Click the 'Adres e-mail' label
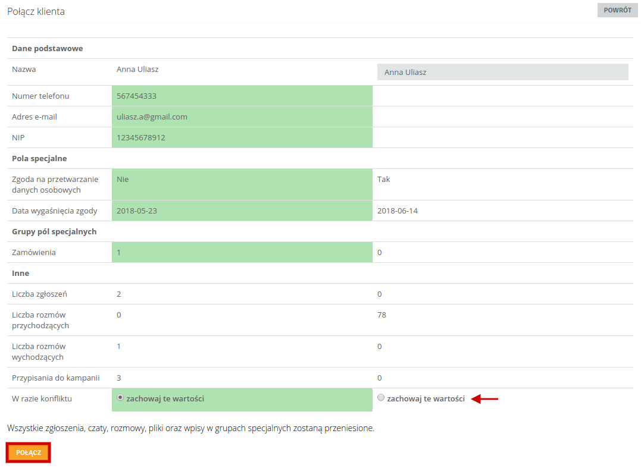Viewport: 641px width, 468px height. coord(35,117)
